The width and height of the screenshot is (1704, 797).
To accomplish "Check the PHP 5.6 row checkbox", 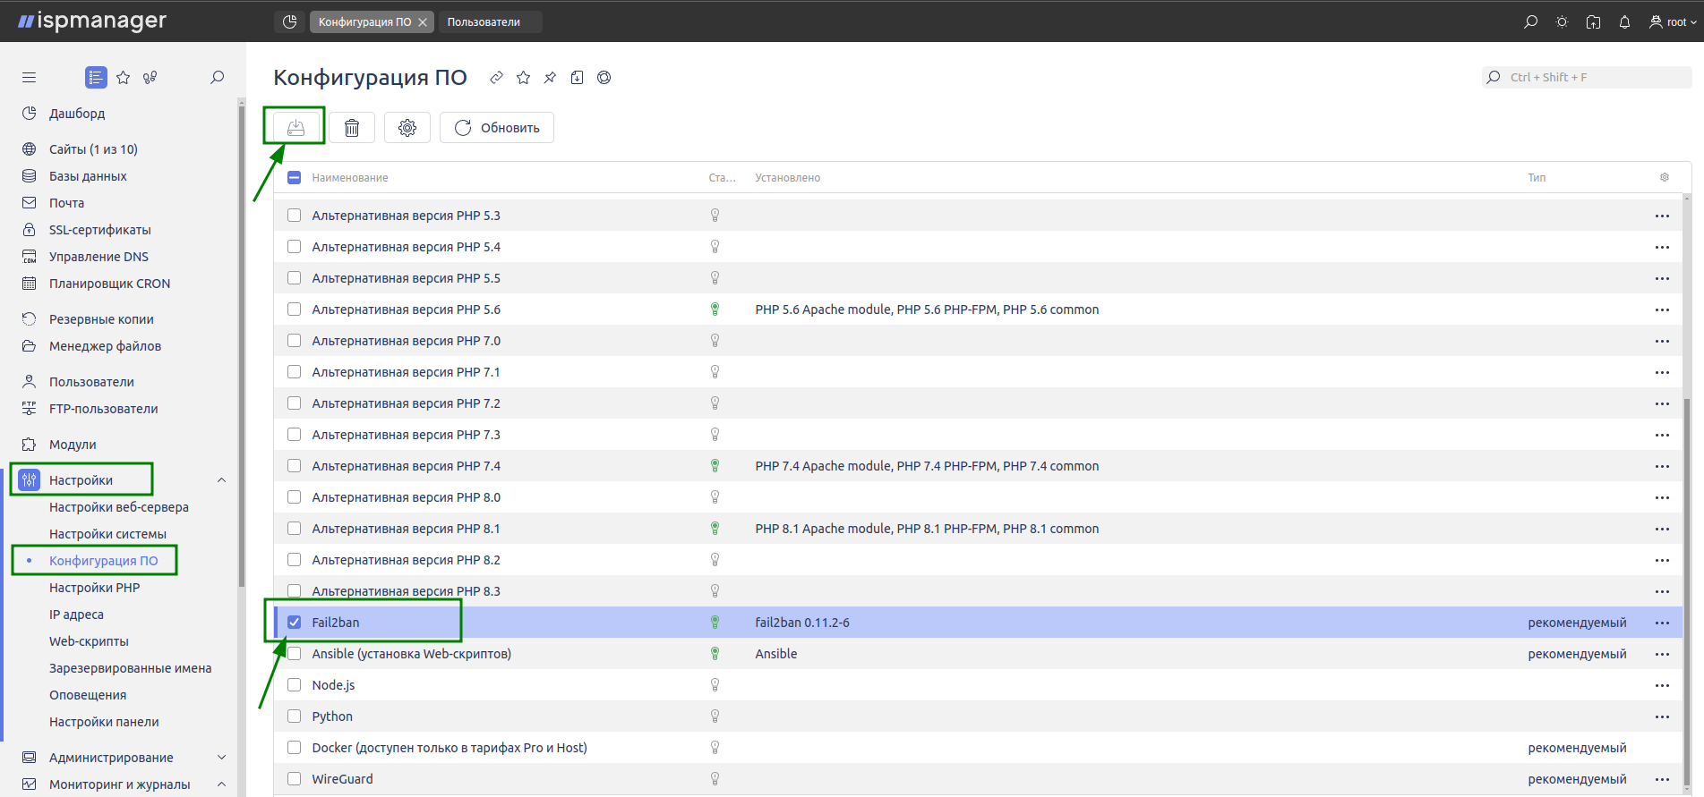I will coord(294,309).
